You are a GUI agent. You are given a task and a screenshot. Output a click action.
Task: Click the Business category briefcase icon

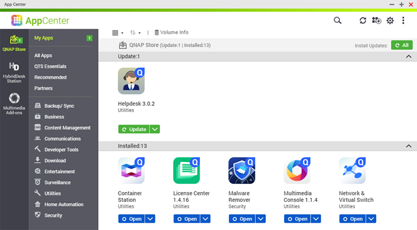[38, 117]
